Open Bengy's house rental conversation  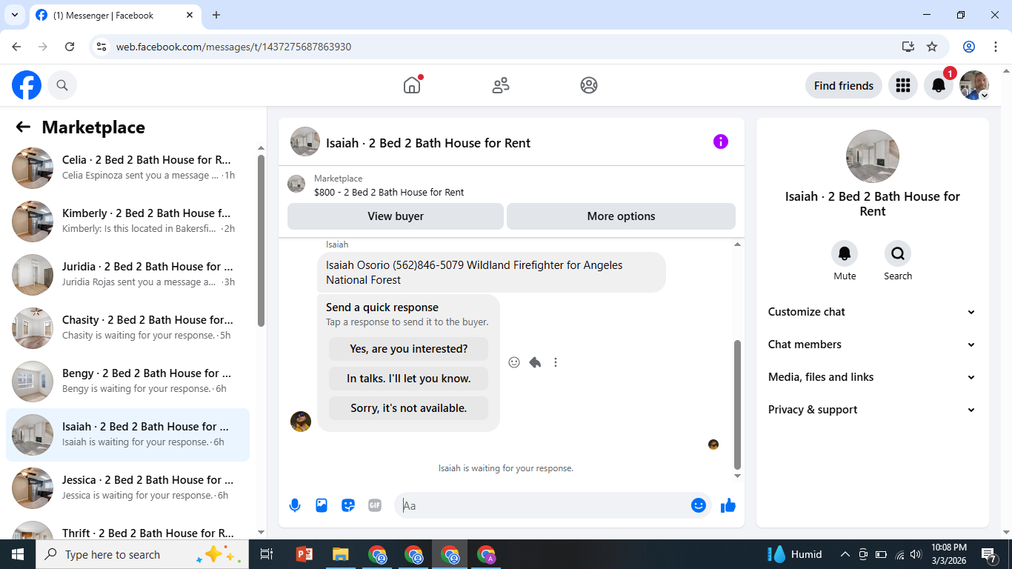tap(127, 382)
